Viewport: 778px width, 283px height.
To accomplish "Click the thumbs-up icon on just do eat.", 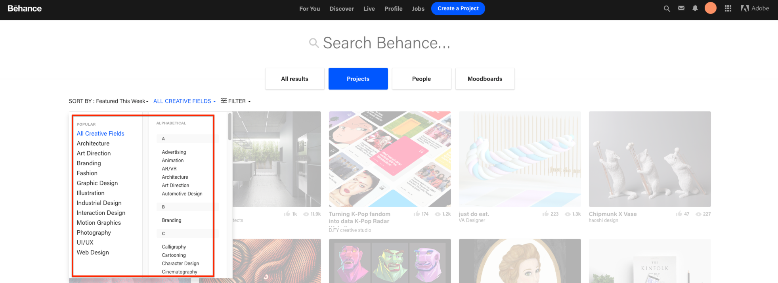I will 546,214.
